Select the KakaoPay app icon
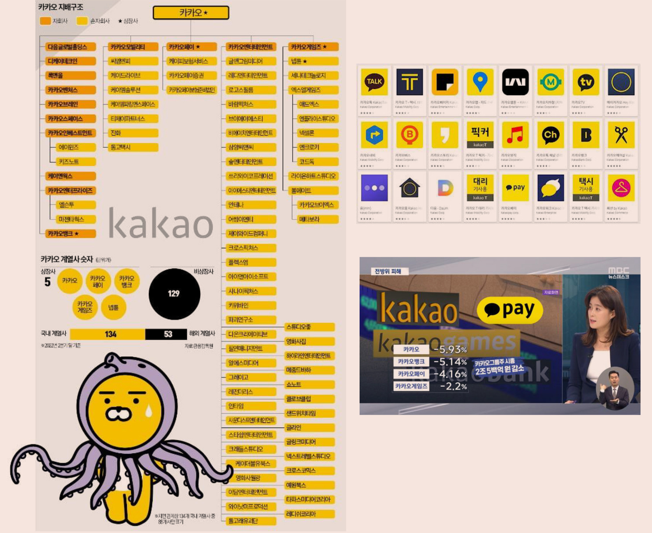The width and height of the screenshot is (652, 533). pyautogui.click(x=515, y=188)
